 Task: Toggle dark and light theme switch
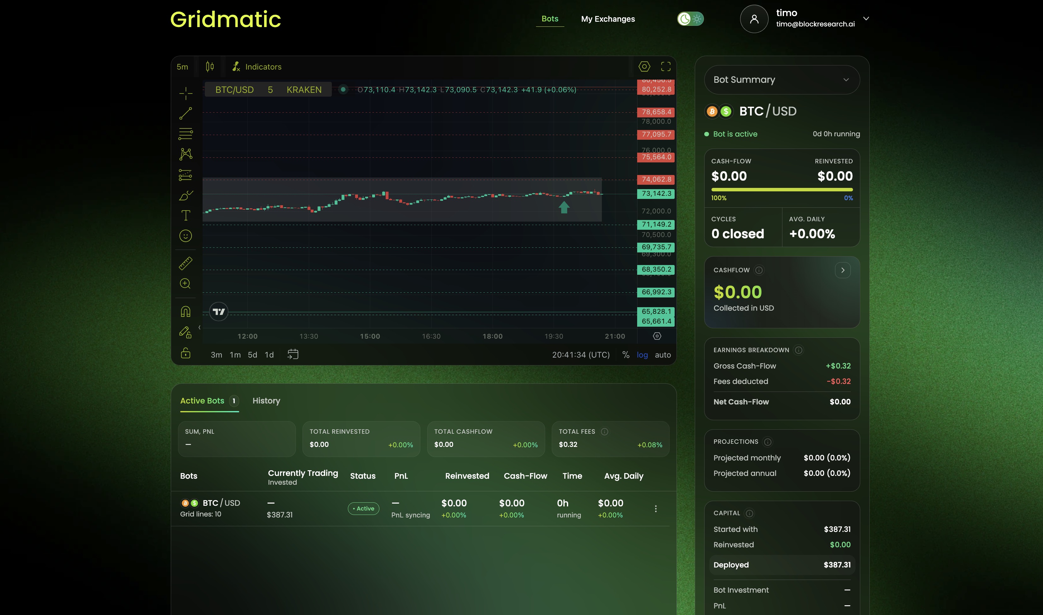[x=690, y=19]
